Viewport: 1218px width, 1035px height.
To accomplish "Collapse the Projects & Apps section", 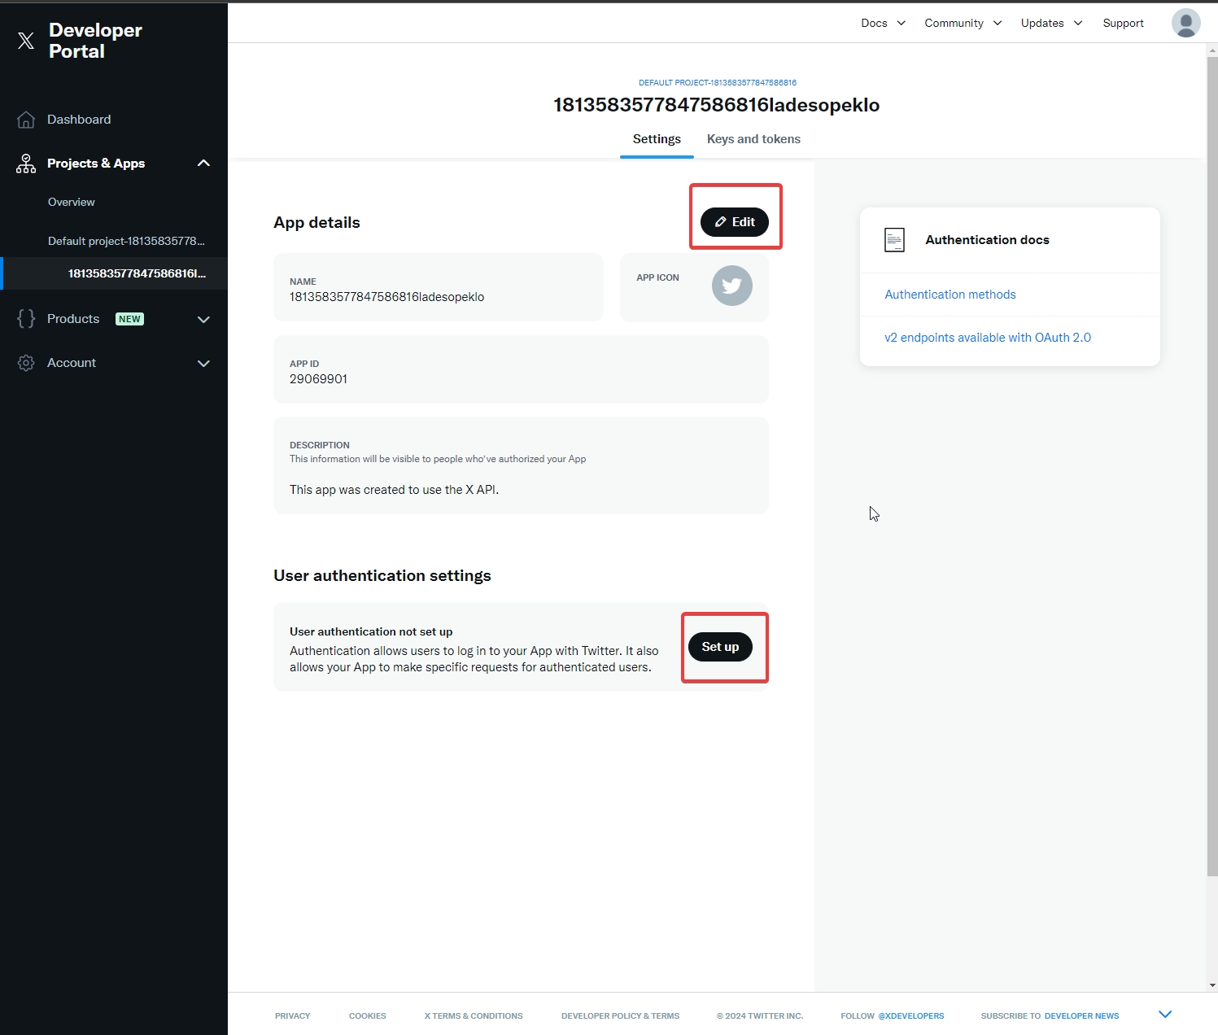I will click(x=203, y=164).
